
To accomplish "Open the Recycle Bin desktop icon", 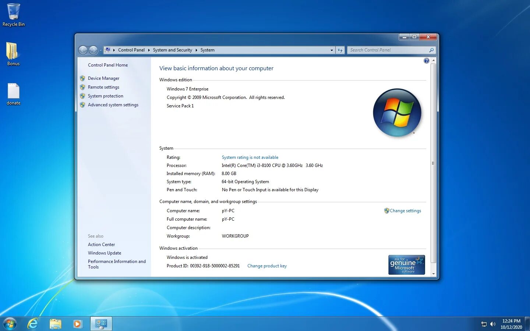I will click(x=13, y=15).
